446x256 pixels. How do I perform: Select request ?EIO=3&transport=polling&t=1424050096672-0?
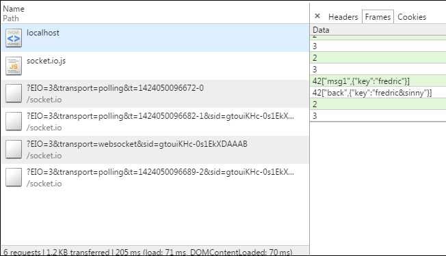click(155, 94)
